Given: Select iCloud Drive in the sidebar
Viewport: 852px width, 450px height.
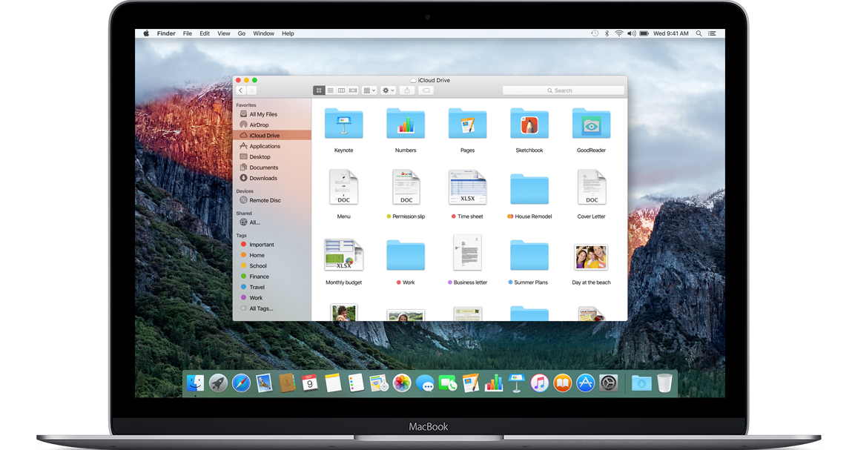Looking at the screenshot, I should coord(272,136).
